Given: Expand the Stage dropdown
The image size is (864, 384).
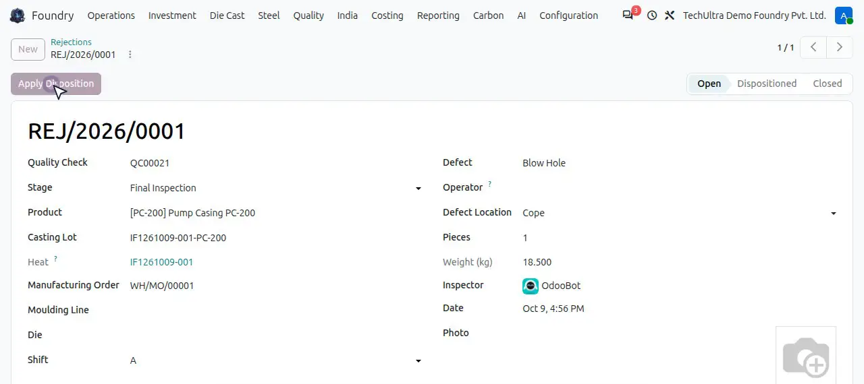Looking at the screenshot, I should pyautogui.click(x=418, y=189).
